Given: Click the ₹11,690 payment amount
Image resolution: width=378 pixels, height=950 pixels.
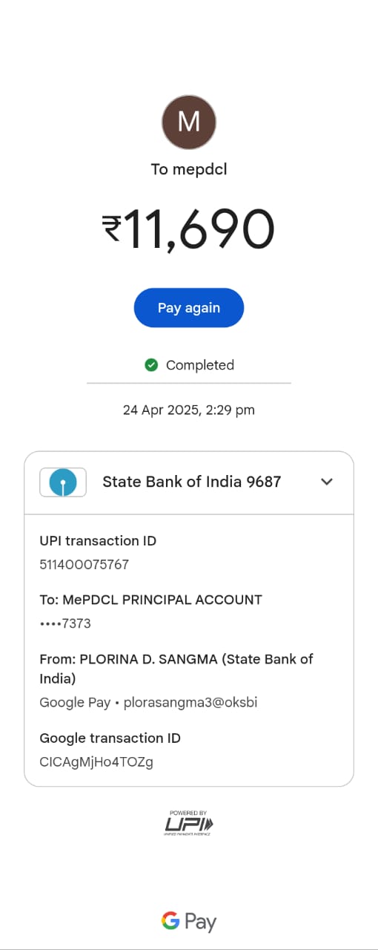Looking at the screenshot, I should tap(189, 229).
